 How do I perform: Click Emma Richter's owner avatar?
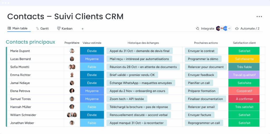coord(72,75)
